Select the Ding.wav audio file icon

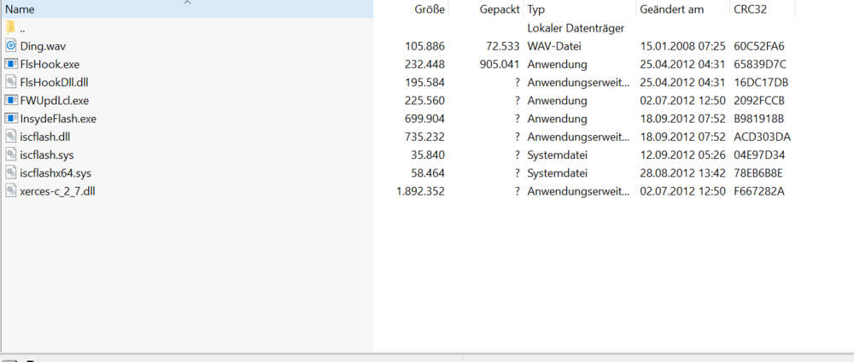tap(11, 45)
